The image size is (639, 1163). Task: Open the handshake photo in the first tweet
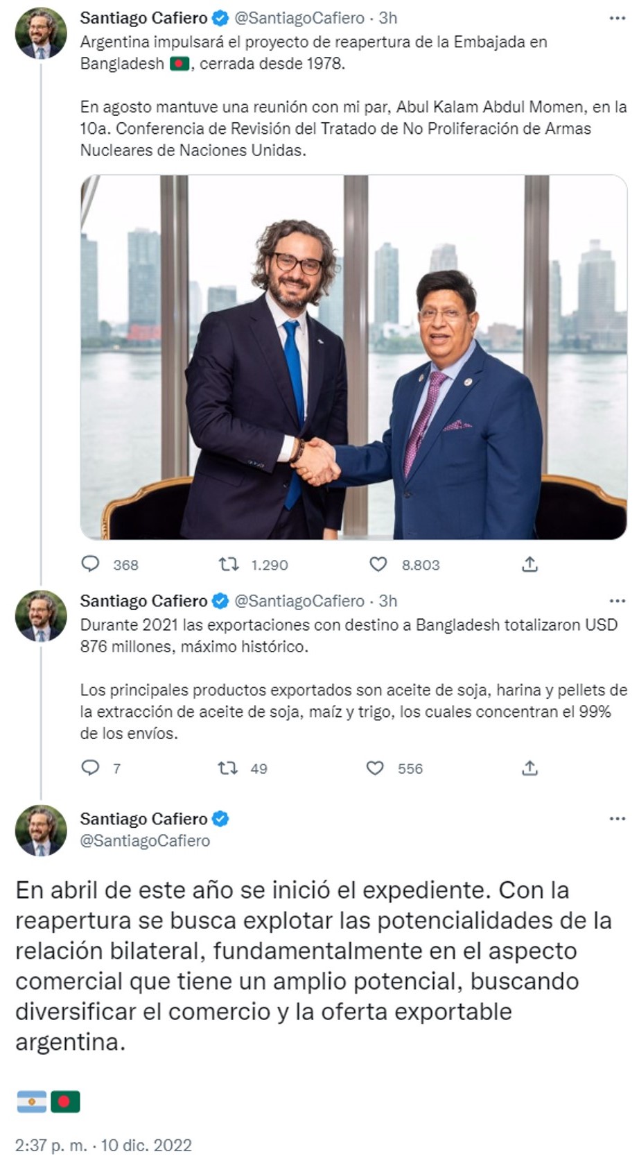pos(353,357)
